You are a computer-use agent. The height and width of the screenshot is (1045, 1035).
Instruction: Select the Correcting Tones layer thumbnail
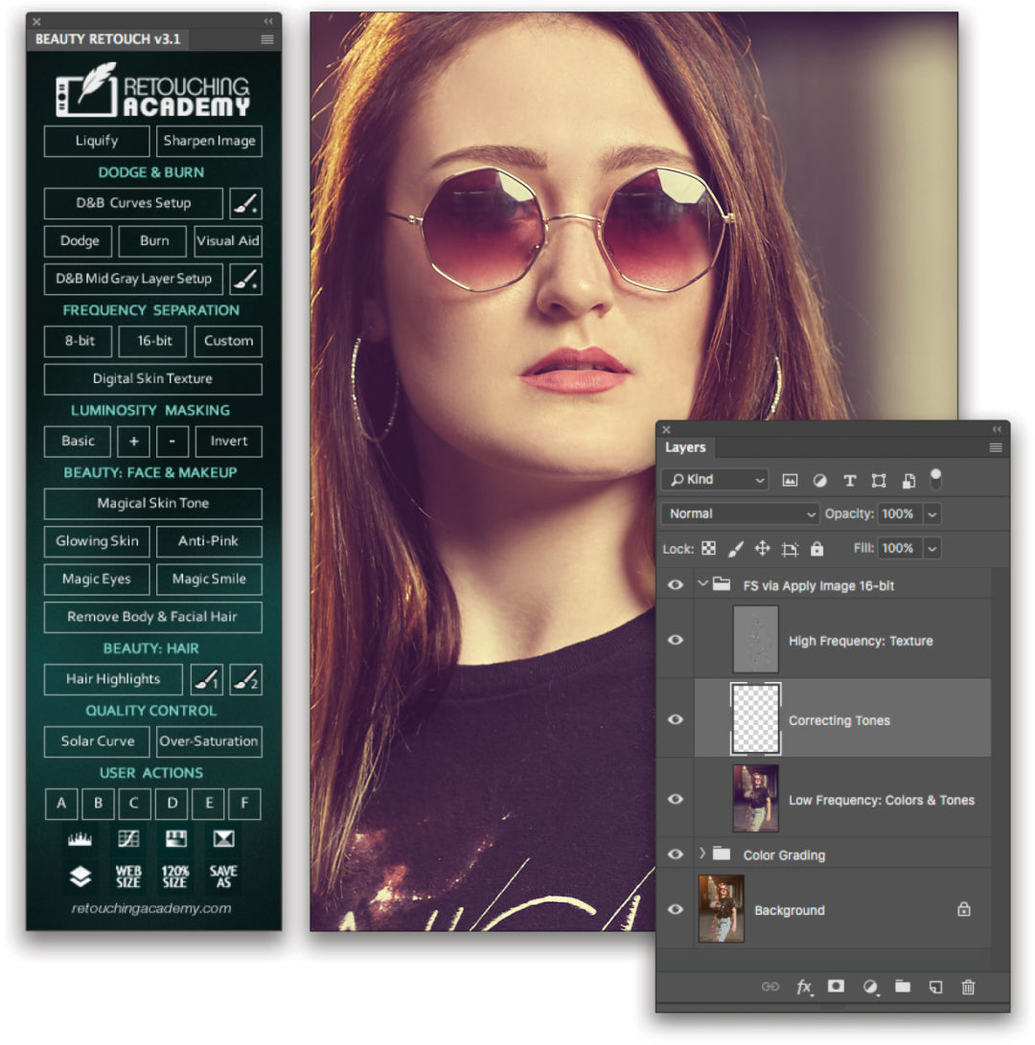pos(754,719)
